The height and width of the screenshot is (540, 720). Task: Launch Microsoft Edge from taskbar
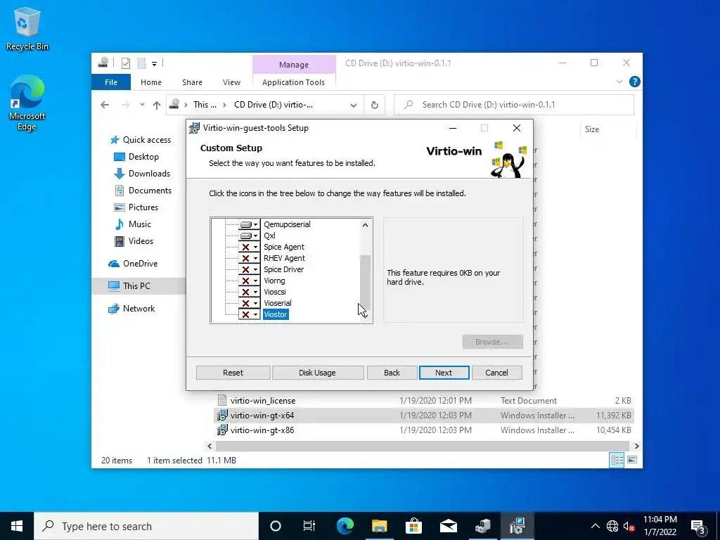point(345,526)
